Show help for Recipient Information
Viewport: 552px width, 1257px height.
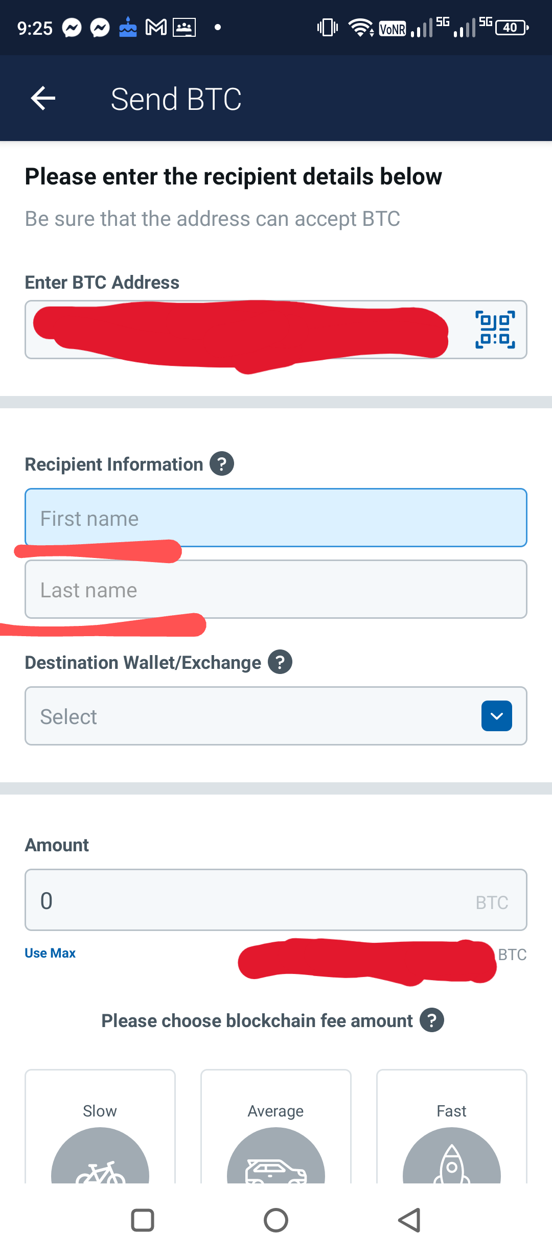222,463
